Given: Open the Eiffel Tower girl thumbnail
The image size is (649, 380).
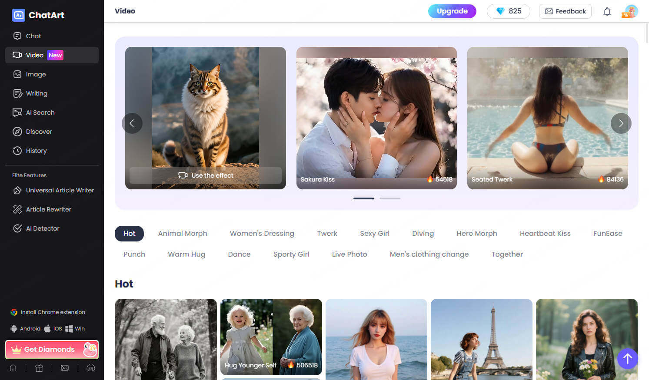Looking at the screenshot, I should (x=482, y=339).
